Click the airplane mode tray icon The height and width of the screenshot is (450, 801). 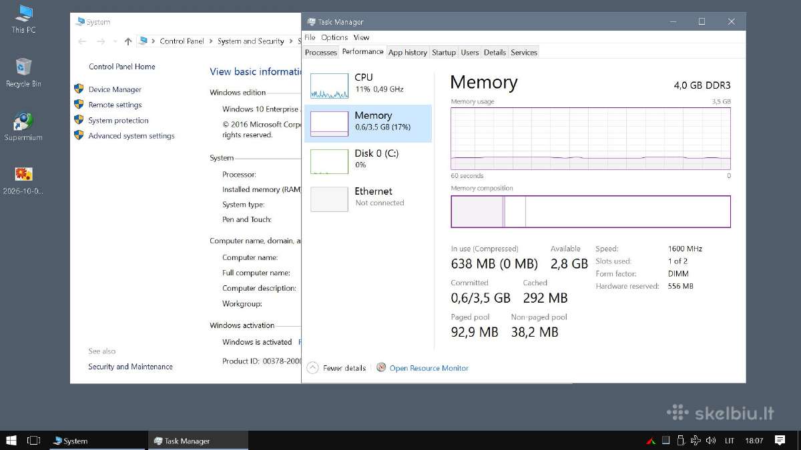point(696,441)
